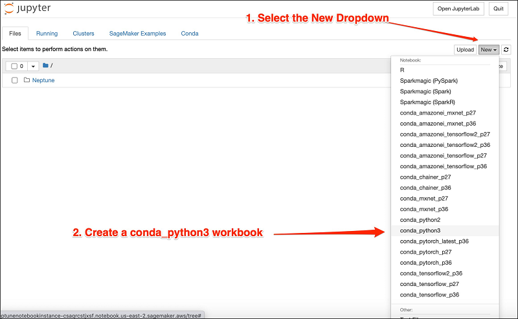
Task: Select Sparkmagic (SparkR) kernel
Action: (445, 102)
